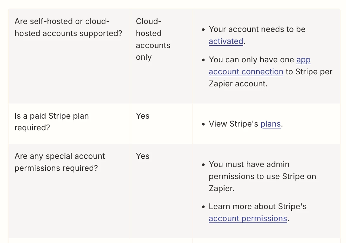
Task: Open the "activated" link
Action: coord(226,41)
